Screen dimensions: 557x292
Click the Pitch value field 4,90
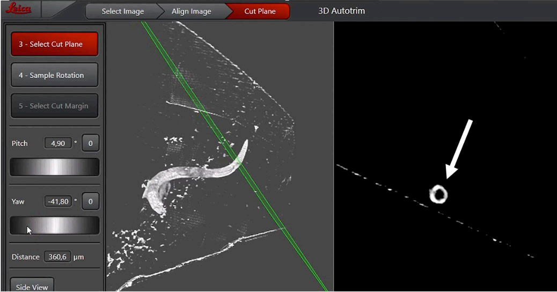58,143
